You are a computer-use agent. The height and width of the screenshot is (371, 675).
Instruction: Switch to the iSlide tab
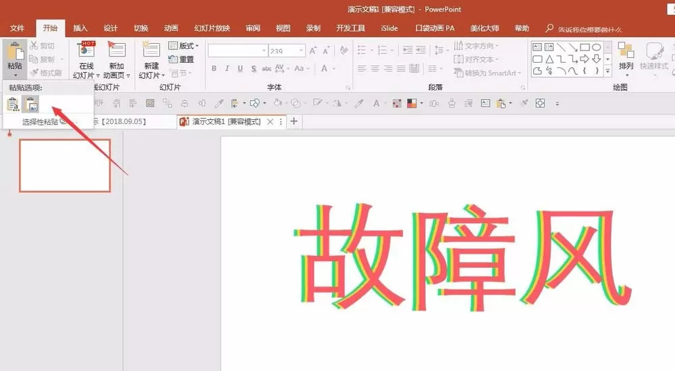tap(389, 28)
